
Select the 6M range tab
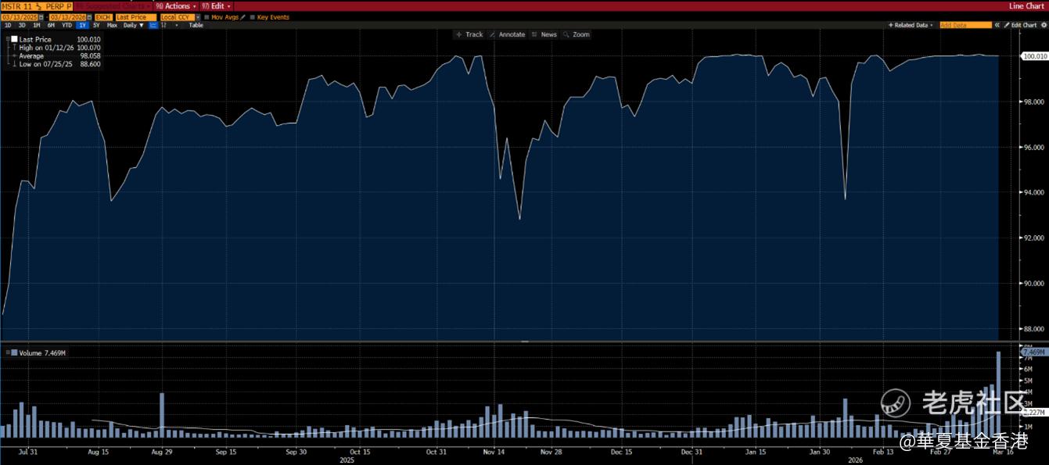[x=51, y=25]
